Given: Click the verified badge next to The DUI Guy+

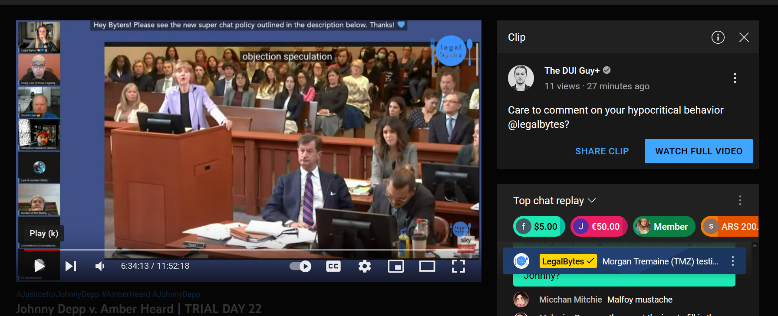Looking at the screenshot, I should [x=607, y=70].
